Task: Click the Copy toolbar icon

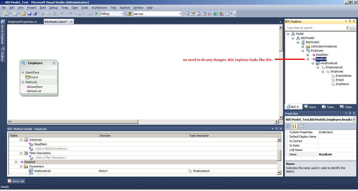Action: 48,14
